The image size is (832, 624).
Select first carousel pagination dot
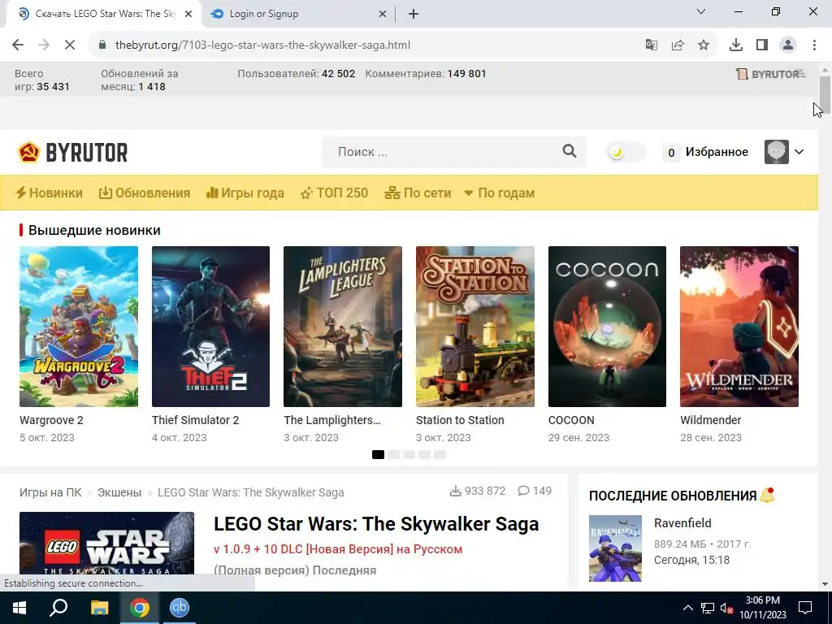(378, 455)
